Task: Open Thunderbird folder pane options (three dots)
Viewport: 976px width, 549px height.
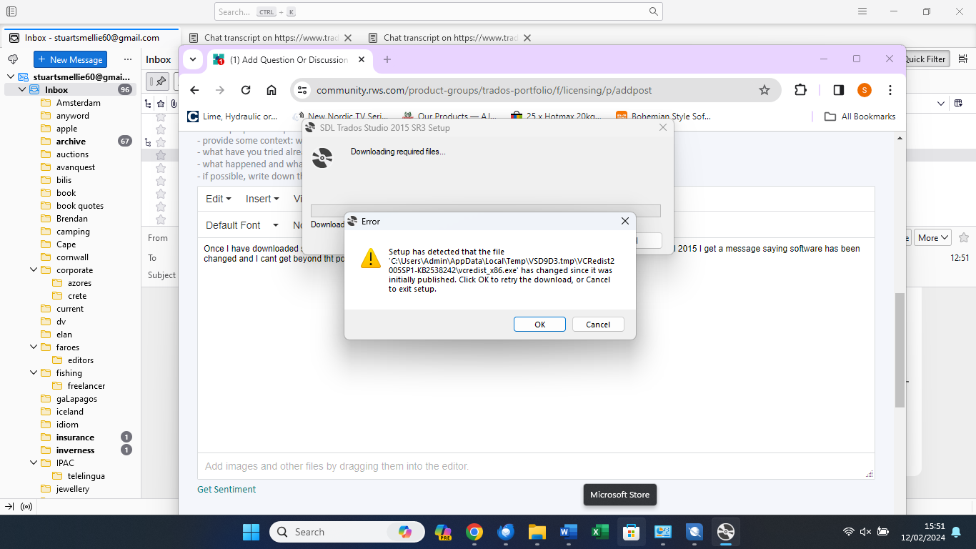Action: pos(128,59)
